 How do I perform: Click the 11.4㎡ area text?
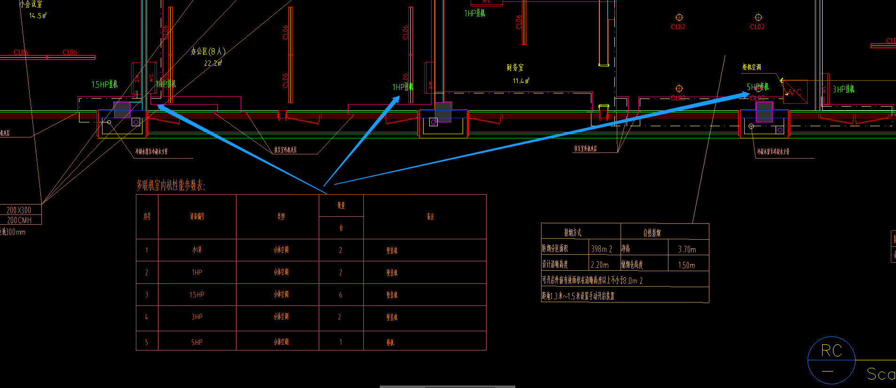pos(521,81)
